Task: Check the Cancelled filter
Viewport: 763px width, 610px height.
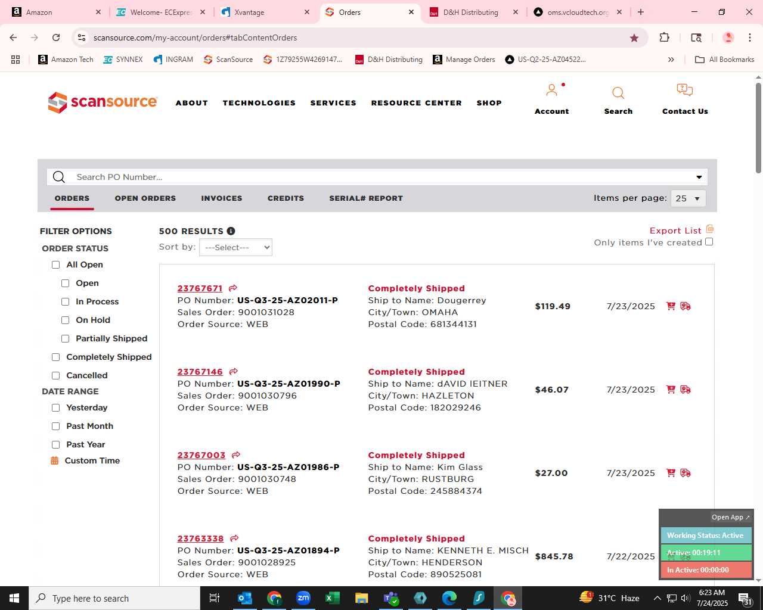Action: (56, 376)
